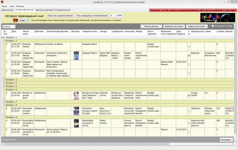Open the days count dropdown showing 14

116,16
